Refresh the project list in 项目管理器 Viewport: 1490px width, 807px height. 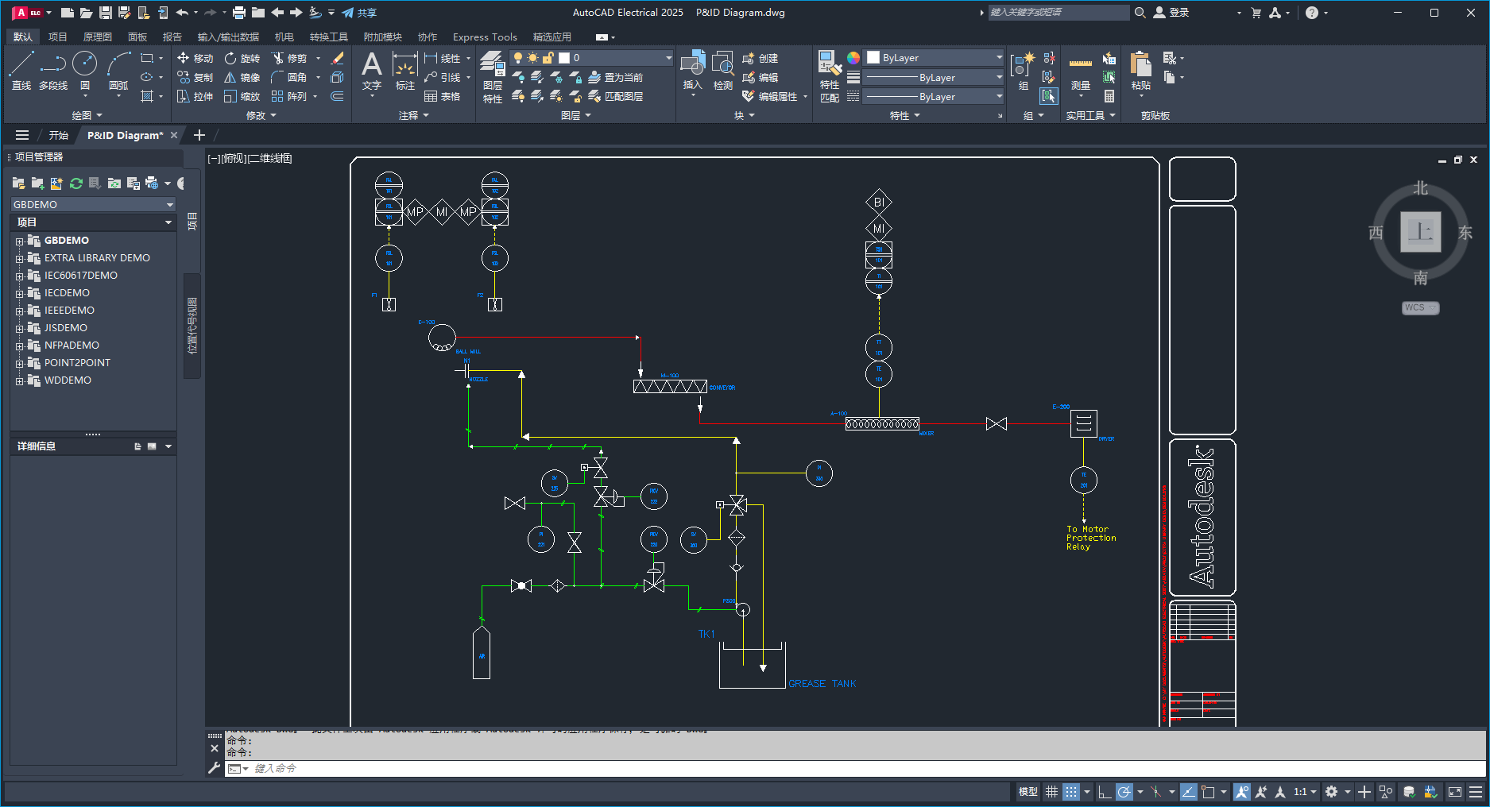click(x=75, y=183)
